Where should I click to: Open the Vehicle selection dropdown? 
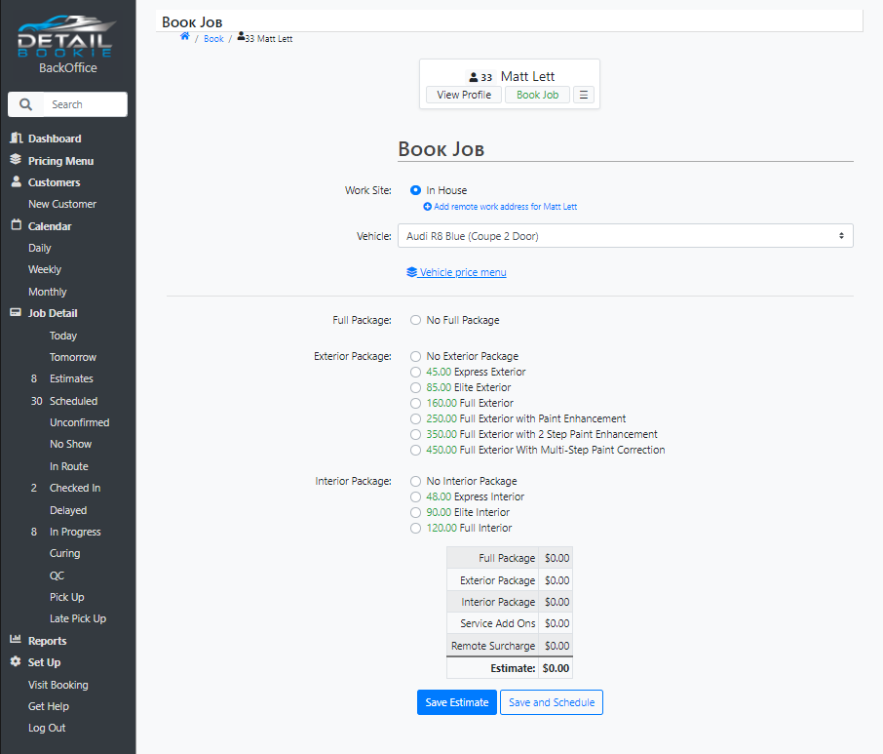(x=625, y=236)
